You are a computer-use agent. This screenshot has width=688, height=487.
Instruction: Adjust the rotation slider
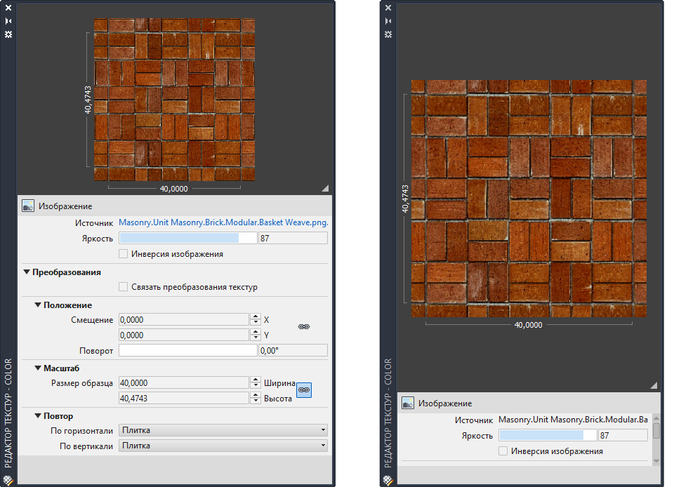coord(188,350)
